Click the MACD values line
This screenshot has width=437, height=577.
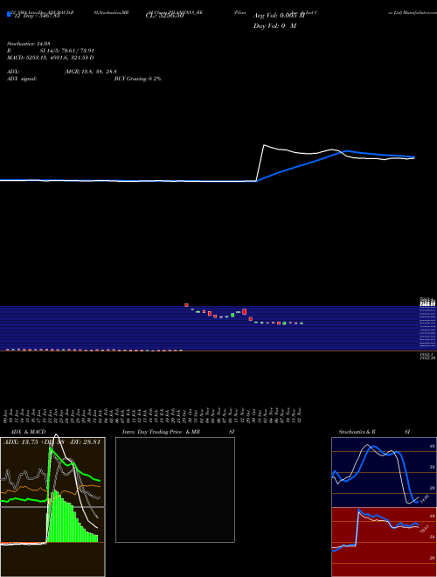point(51,58)
